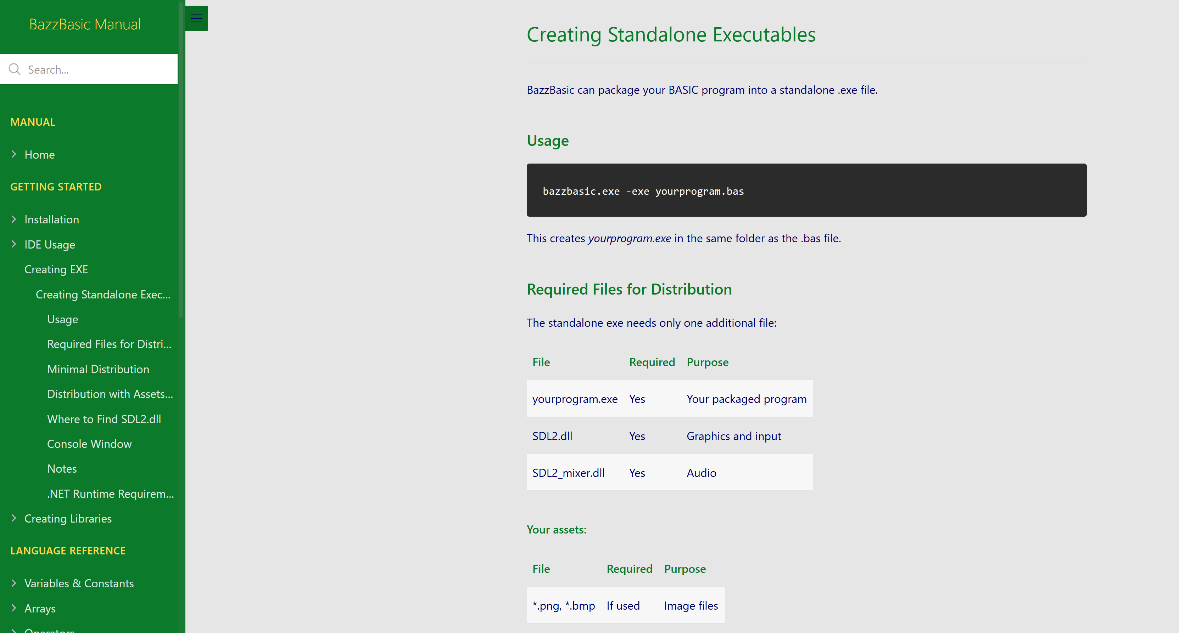Viewport: 1179px width, 633px height.
Task: Expand the Installation chevron arrow
Action: pos(14,219)
